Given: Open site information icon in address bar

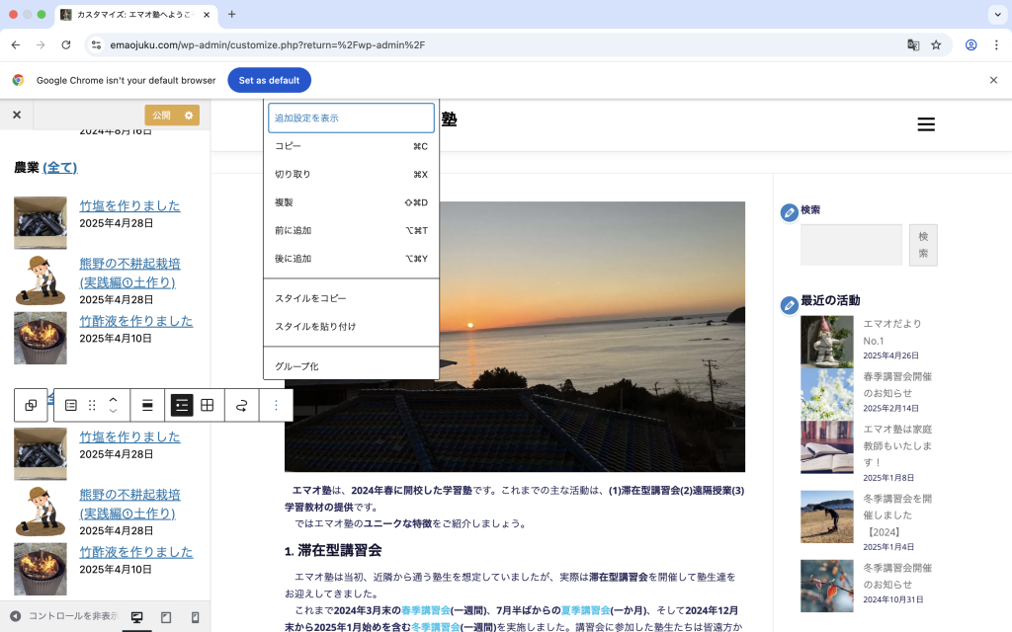Looking at the screenshot, I should tap(96, 44).
